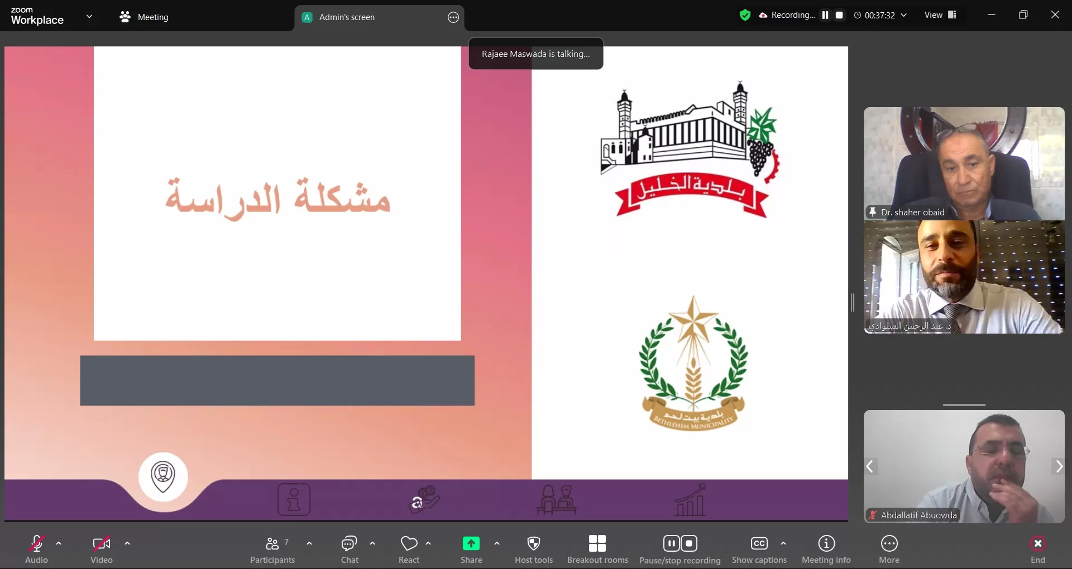This screenshot has height=569, width=1072.
Task: Select the Admin's screen tab
Action: click(347, 17)
